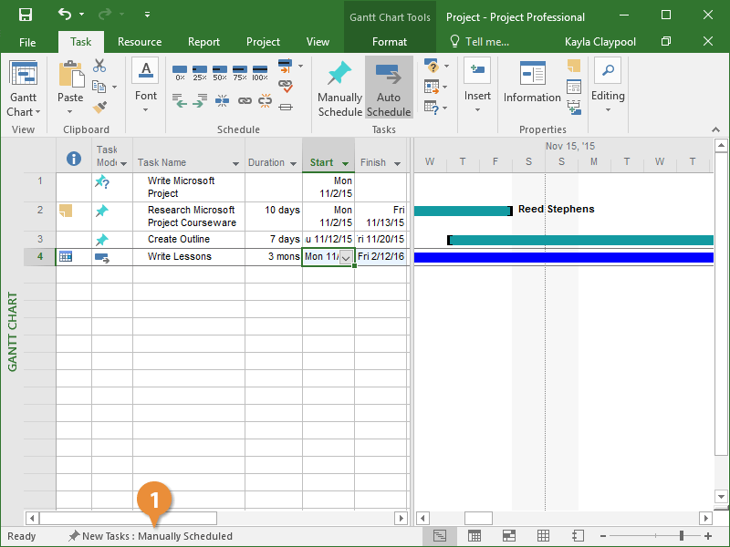
Task: Open the Resource ribbon tab
Action: coord(140,42)
